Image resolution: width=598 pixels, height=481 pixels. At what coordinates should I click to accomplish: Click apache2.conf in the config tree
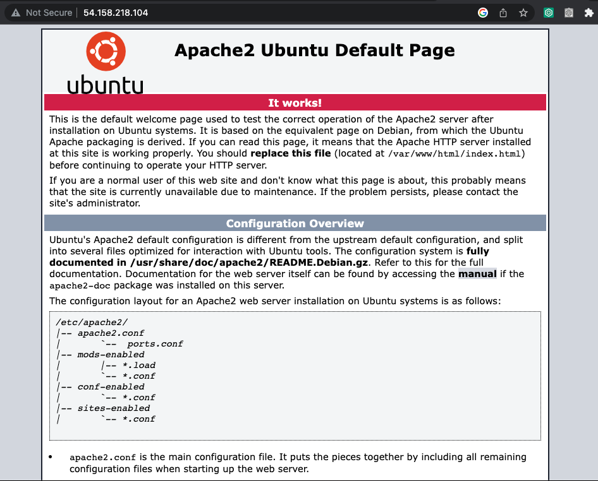(x=111, y=333)
